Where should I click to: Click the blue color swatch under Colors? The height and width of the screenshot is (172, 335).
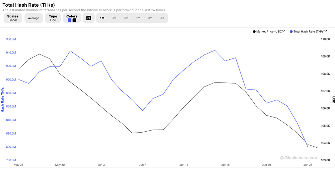click(x=69, y=20)
